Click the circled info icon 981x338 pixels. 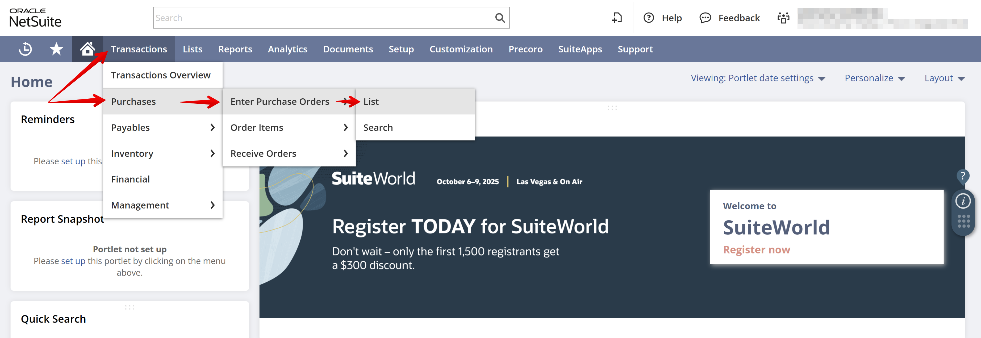coord(963,201)
